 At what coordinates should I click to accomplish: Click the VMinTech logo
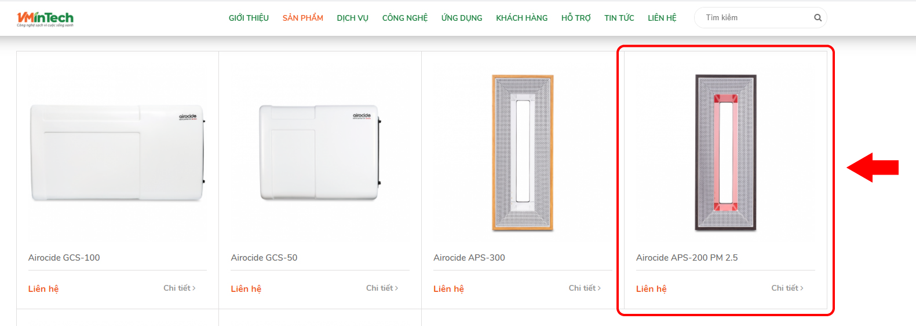[x=45, y=19]
